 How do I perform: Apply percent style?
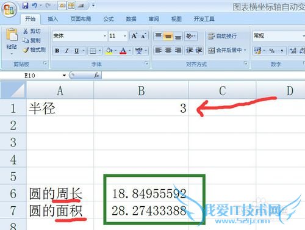tap(271, 51)
